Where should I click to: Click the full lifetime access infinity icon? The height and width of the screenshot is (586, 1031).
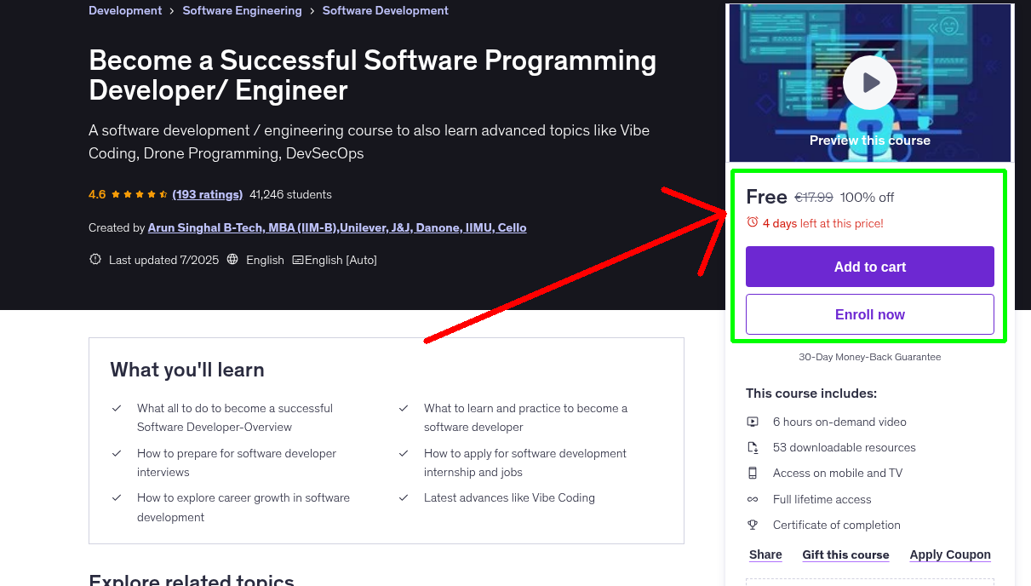(x=753, y=499)
